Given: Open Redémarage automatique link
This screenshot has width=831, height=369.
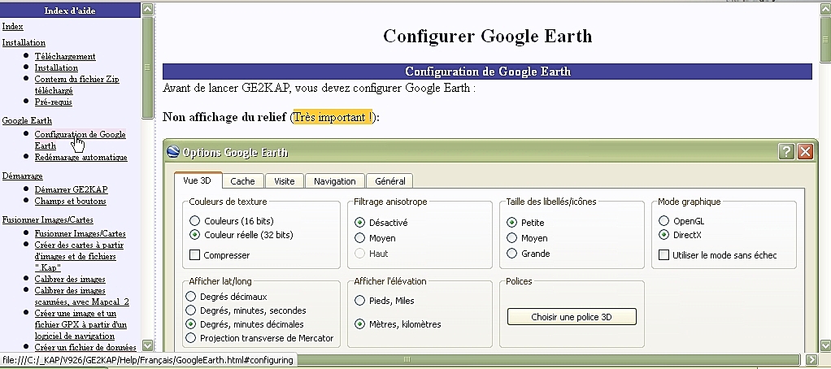Looking at the screenshot, I should click(x=81, y=157).
